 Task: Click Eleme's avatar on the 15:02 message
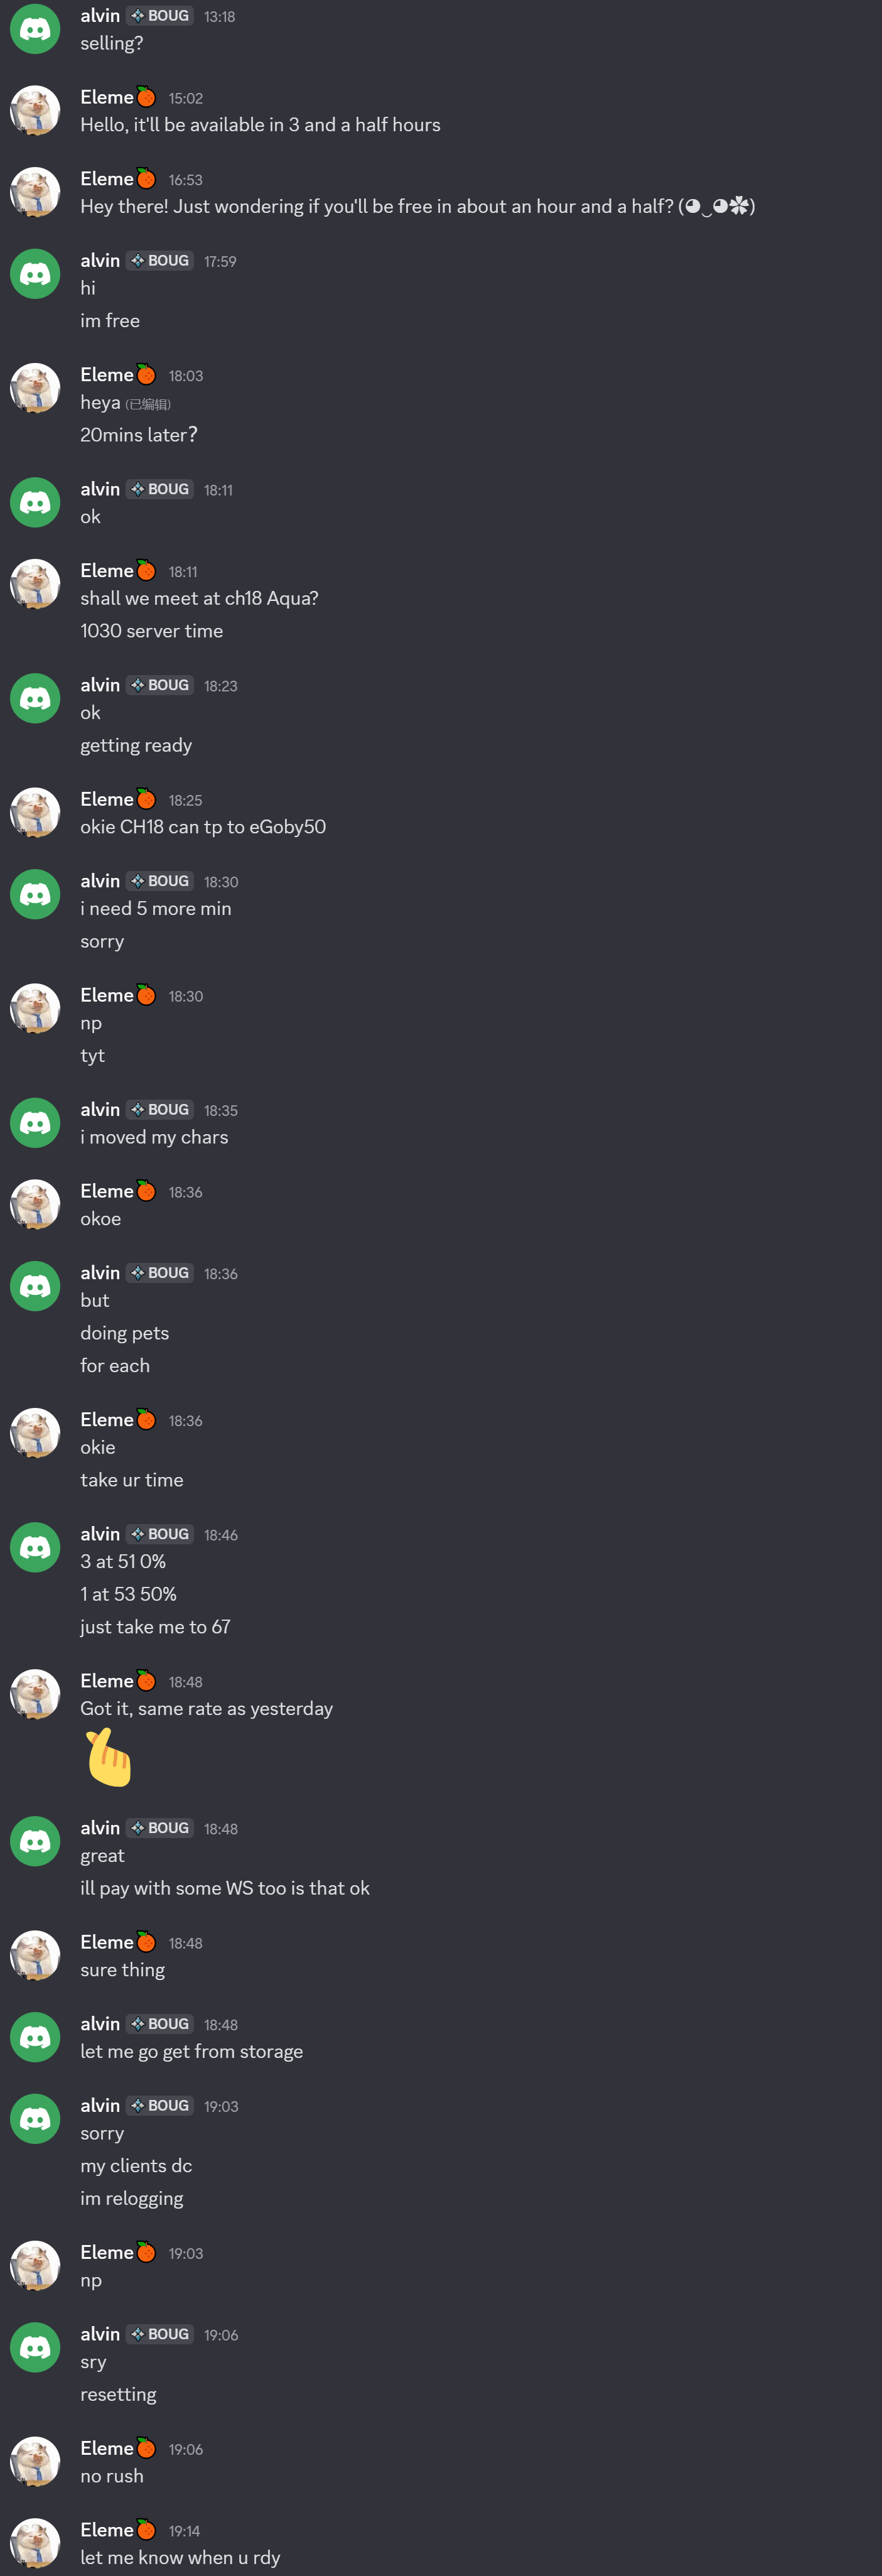click(35, 110)
